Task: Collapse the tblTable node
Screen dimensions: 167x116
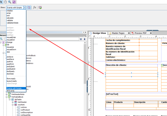Action: click(x=10, y=99)
